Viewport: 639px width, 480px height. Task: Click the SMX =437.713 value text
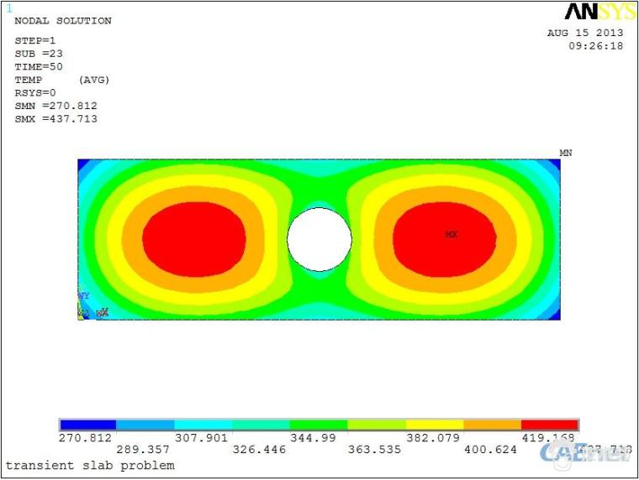tap(55, 119)
